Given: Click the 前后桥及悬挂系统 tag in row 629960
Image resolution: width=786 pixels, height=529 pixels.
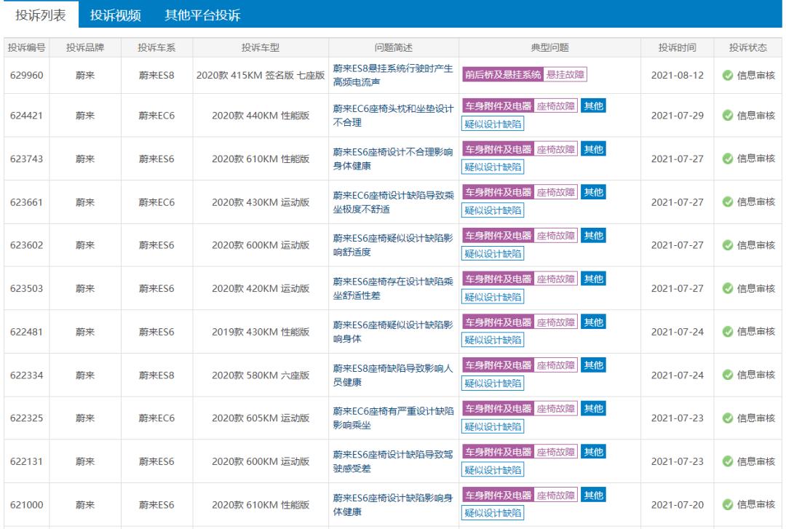Looking at the screenshot, I should click(x=503, y=75).
